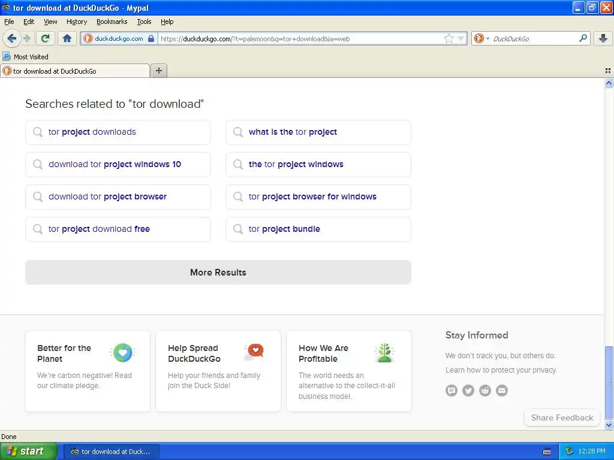Click the DuckDuckGo search input box
Screen dimensions: 614x460
(534, 39)
